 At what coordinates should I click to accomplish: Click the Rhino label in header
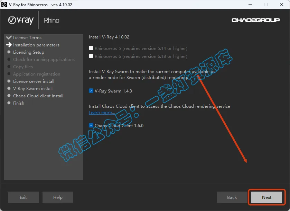tap(52, 20)
